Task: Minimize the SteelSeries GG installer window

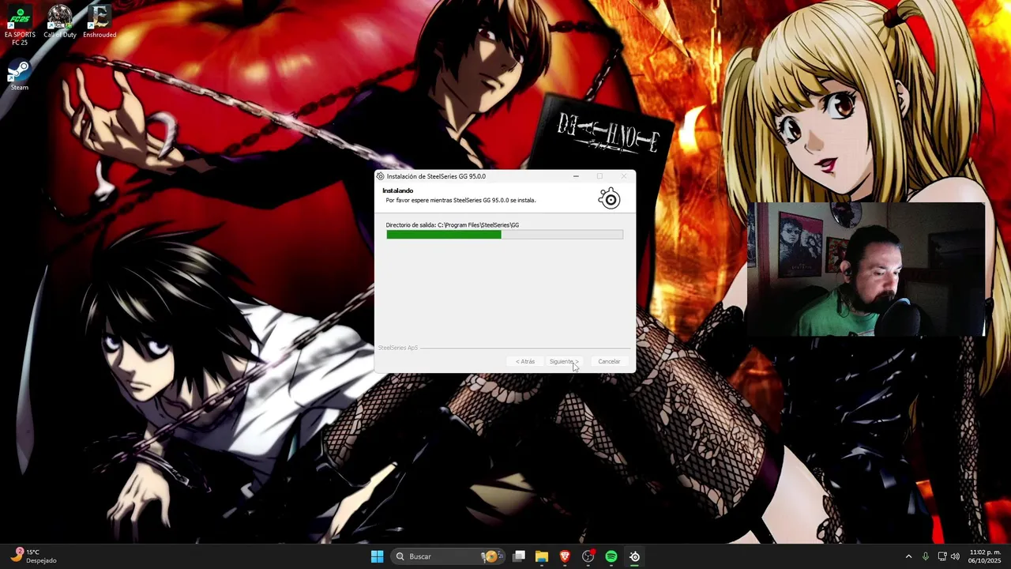Action: click(576, 176)
